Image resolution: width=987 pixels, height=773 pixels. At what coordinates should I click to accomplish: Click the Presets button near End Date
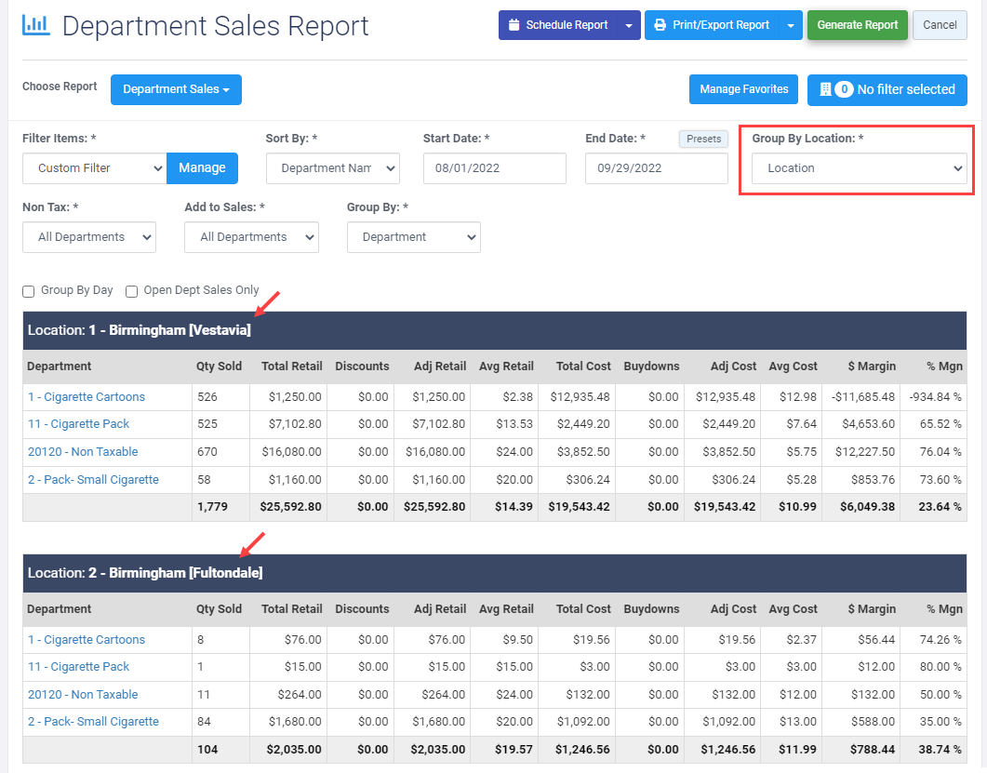tap(702, 139)
